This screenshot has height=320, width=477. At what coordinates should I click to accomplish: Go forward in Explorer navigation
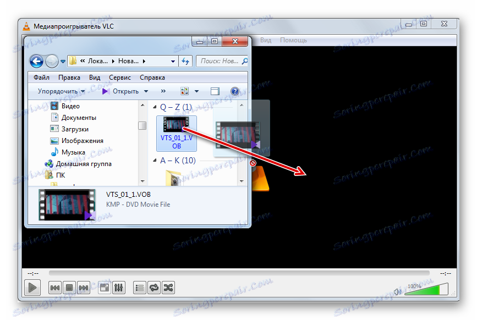[52, 62]
